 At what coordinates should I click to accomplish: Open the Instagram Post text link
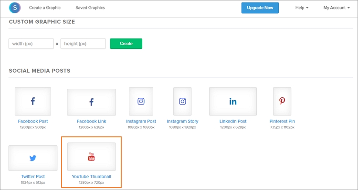pyautogui.click(x=141, y=122)
